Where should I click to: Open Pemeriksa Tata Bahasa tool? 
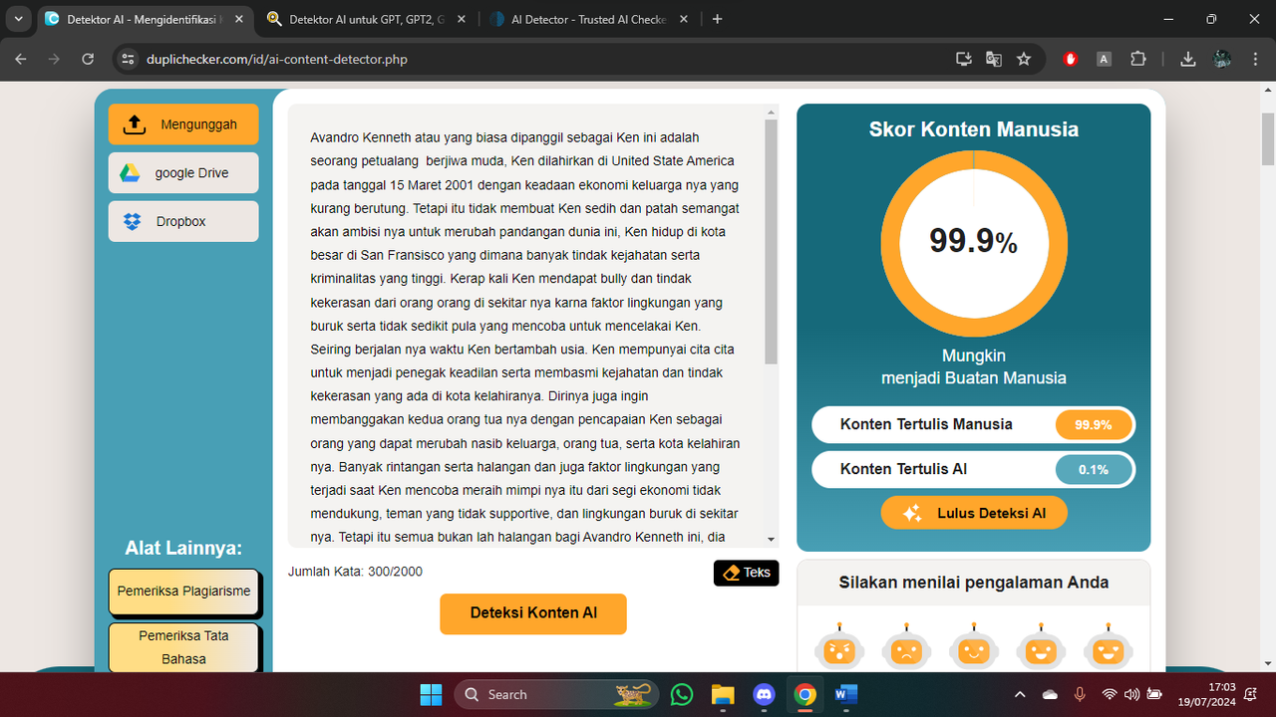183,647
